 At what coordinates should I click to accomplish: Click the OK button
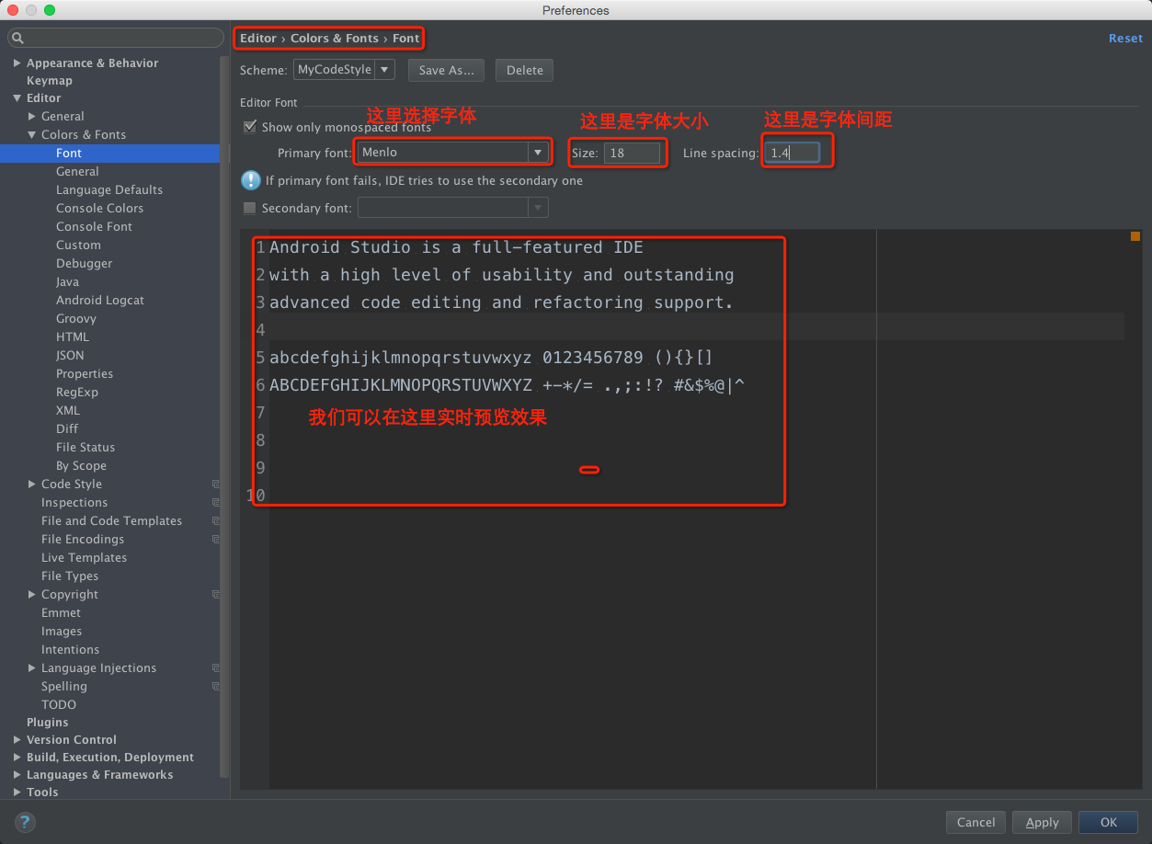click(x=1109, y=822)
